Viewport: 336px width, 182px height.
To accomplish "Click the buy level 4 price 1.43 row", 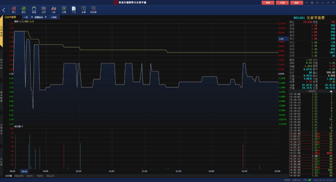I will tap(312, 52).
